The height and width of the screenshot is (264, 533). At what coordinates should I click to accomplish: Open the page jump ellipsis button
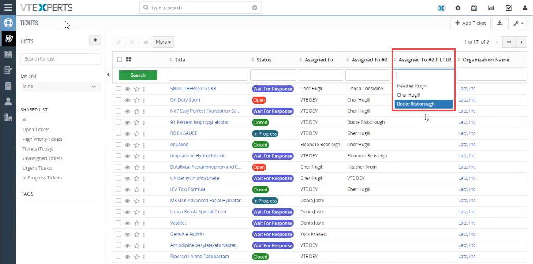click(x=509, y=42)
